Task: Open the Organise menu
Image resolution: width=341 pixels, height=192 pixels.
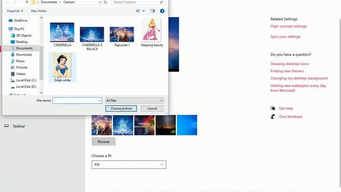Action: [x=15, y=11]
